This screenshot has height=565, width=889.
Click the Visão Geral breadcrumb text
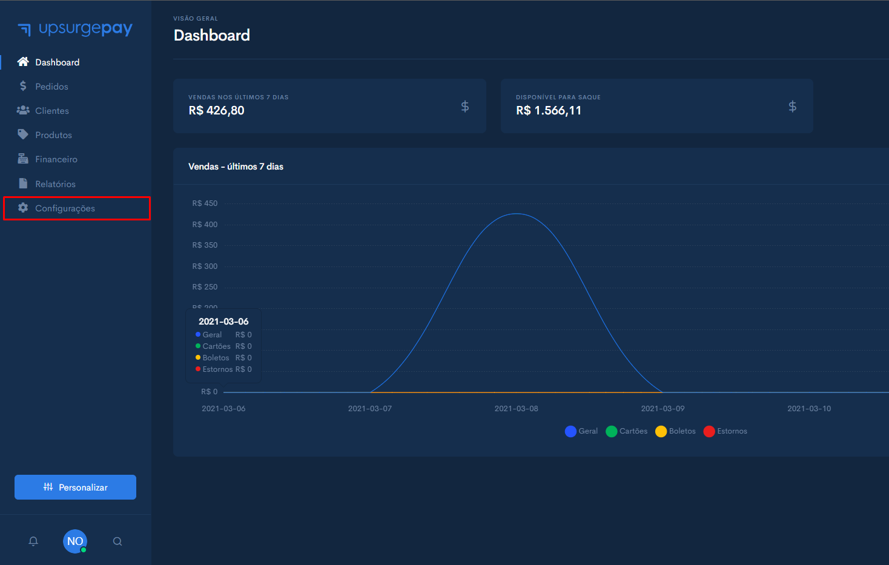tap(196, 19)
